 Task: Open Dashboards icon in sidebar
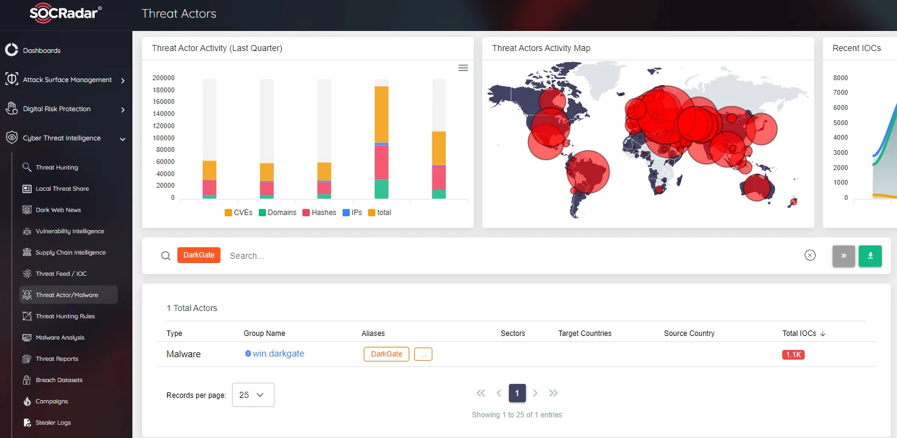[12, 50]
